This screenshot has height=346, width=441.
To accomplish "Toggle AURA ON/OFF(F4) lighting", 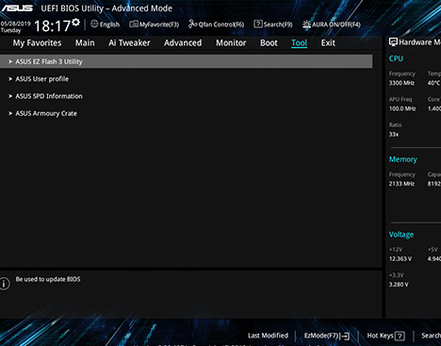I will pyautogui.click(x=332, y=25).
